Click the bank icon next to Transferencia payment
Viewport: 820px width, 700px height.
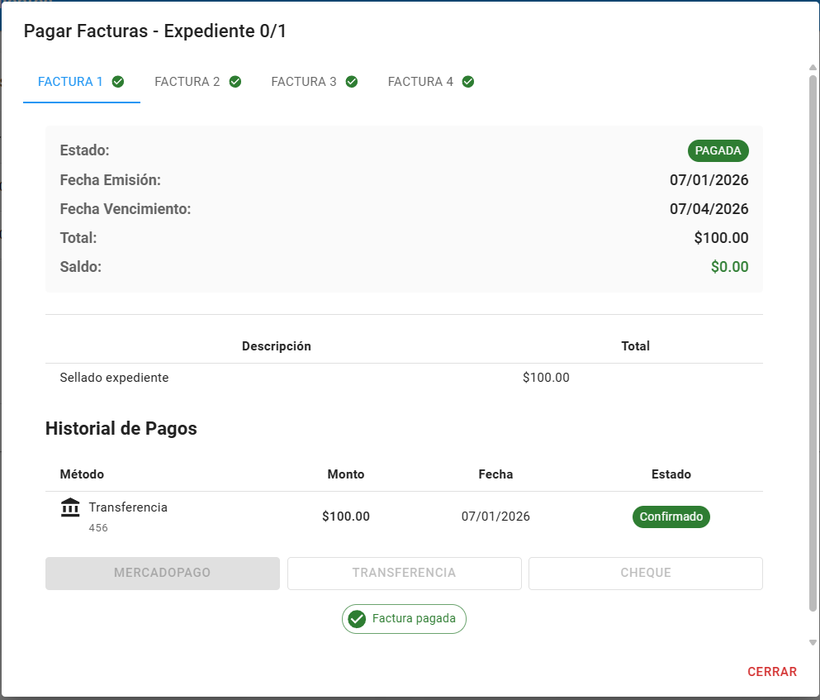tap(70, 507)
